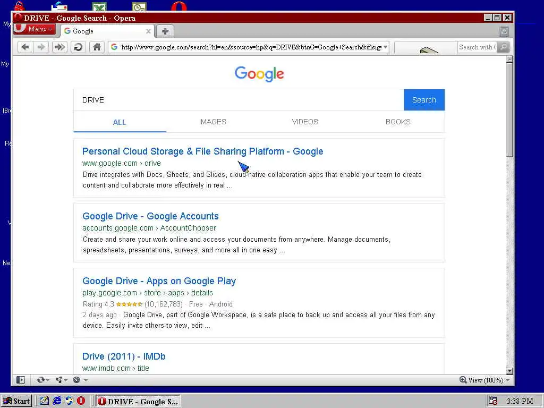544x408 pixels.
Task: Click play.google.com › store › apps › details text
Action: (148, 293)
